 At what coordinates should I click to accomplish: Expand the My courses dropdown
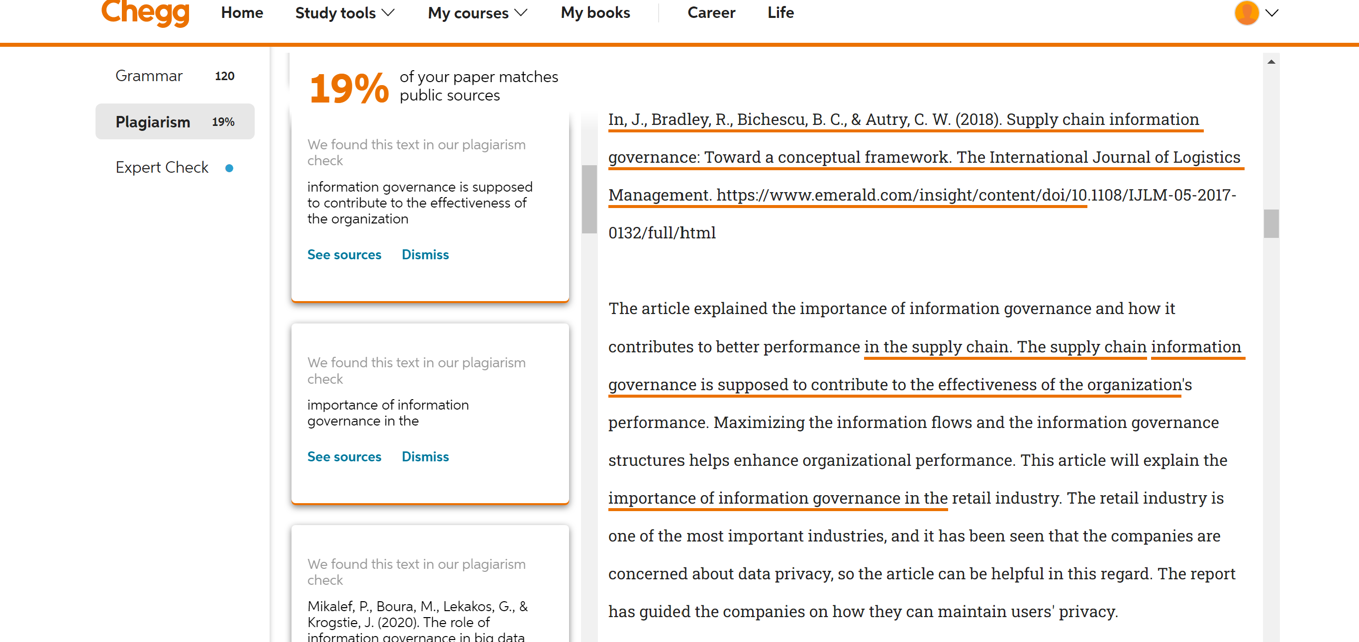pyautogui.click(x=478, y=12)
